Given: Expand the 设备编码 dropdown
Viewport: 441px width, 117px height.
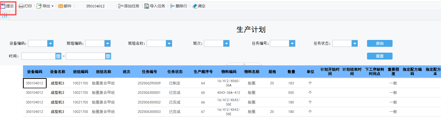Looking at the screenshot, I should tap(51, 43).
